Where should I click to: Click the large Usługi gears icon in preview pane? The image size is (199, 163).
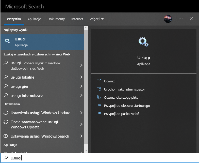click(144, 42)
